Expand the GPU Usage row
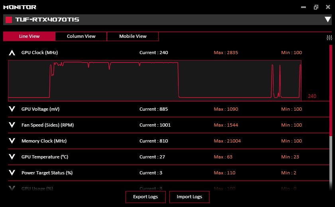The width and height of the screenshot is (335, 207). click(x=12, y=188)
